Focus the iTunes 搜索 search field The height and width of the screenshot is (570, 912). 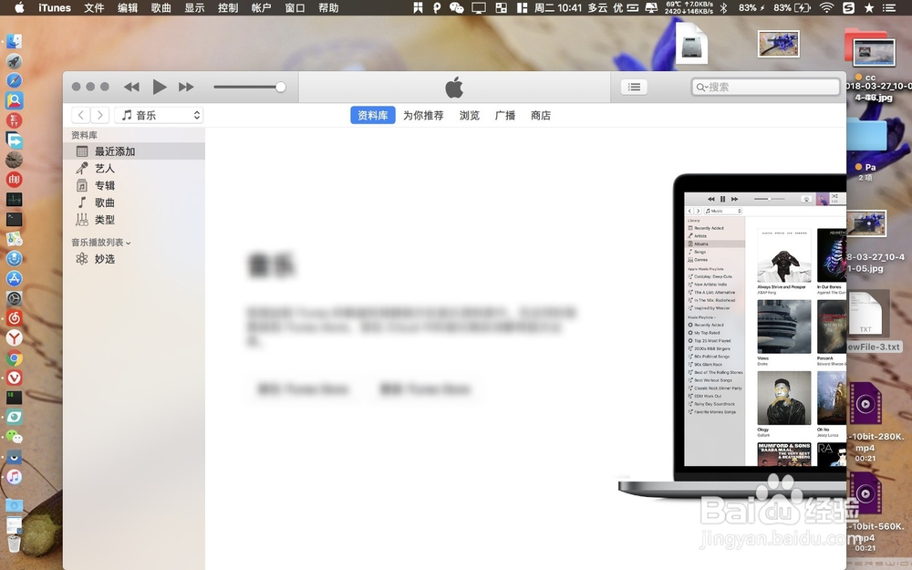(x=765, y=87)
